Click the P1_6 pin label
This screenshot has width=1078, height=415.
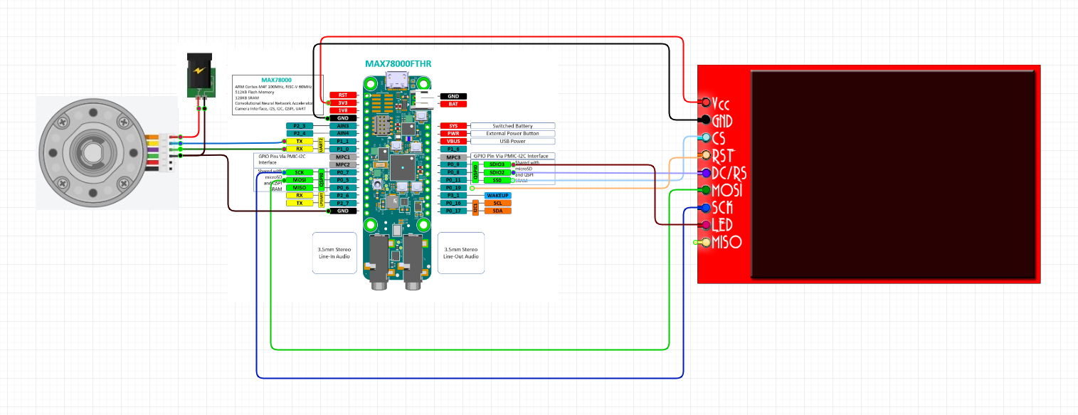coord(453,149)
